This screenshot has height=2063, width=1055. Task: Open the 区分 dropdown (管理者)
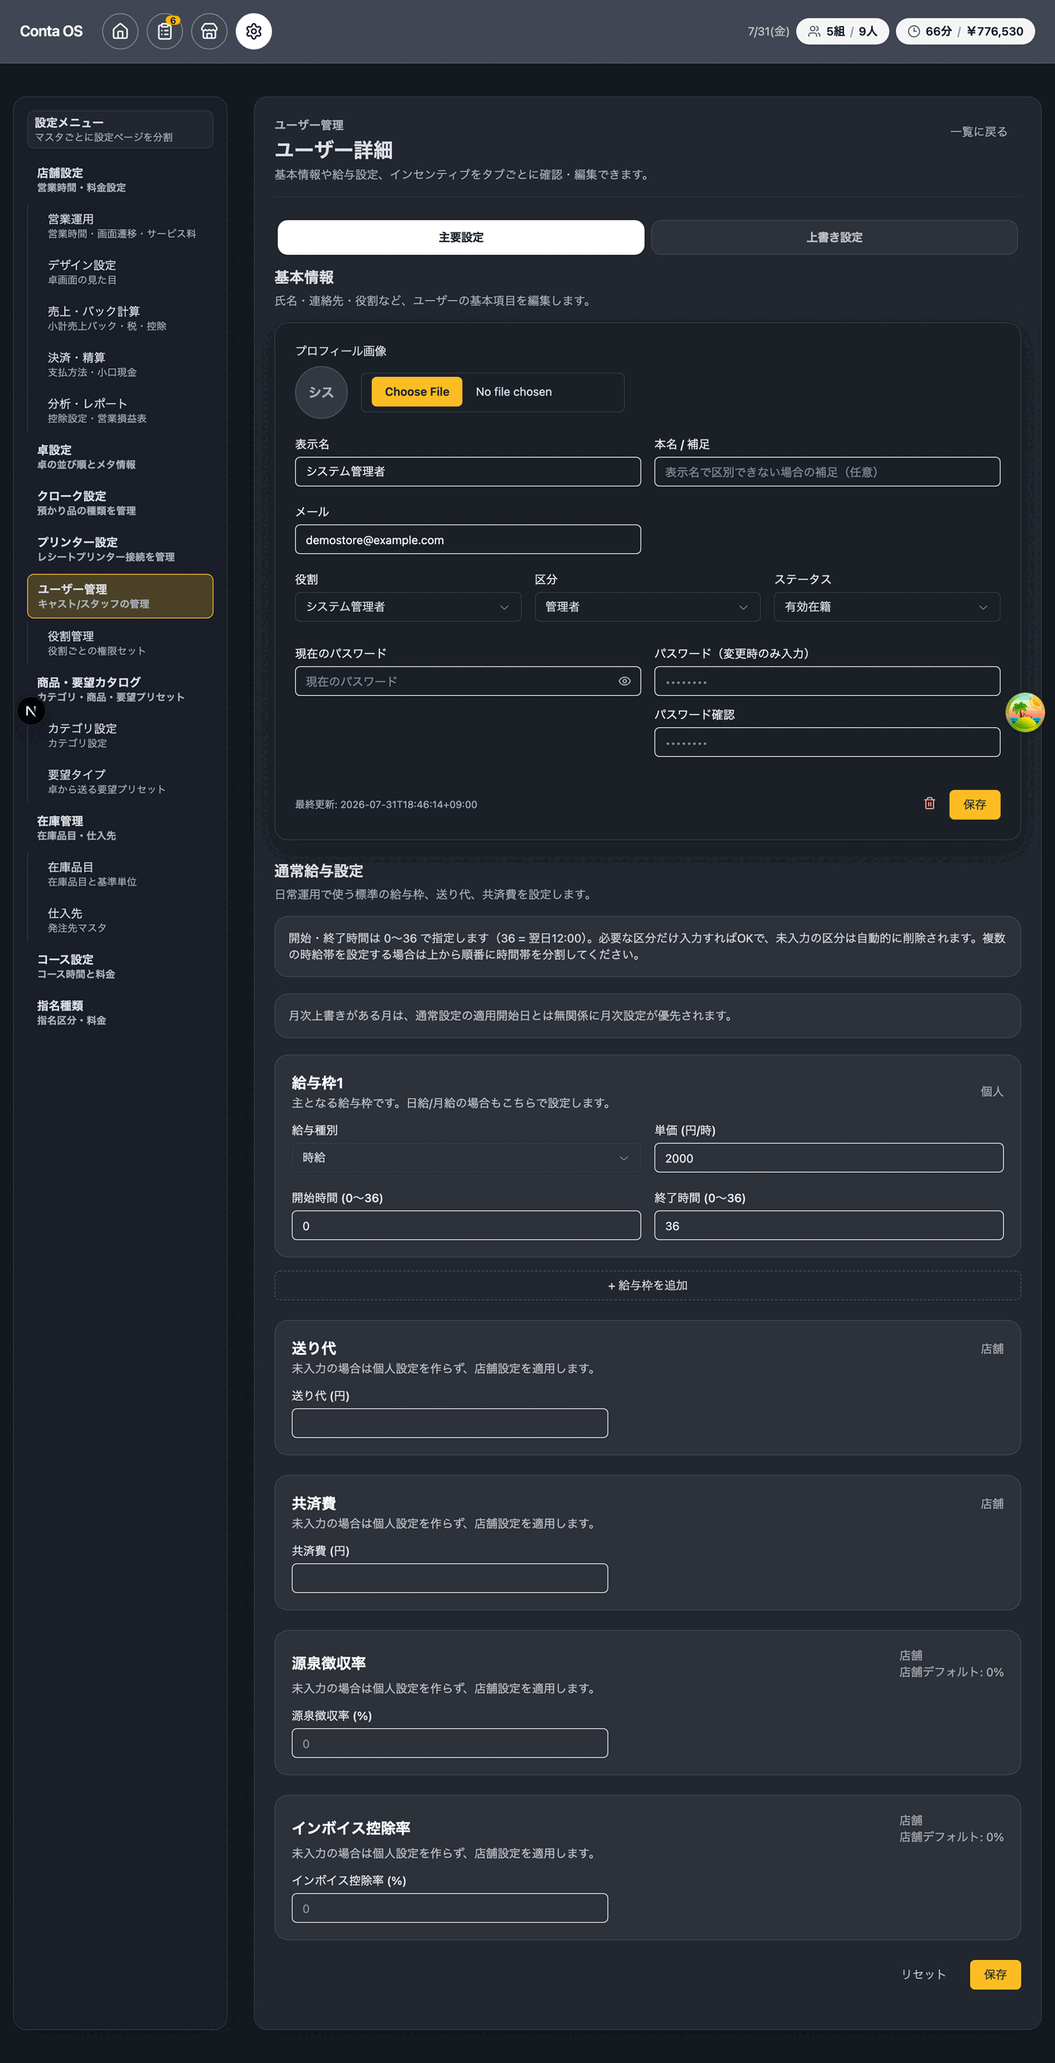[x=647, y=607]
